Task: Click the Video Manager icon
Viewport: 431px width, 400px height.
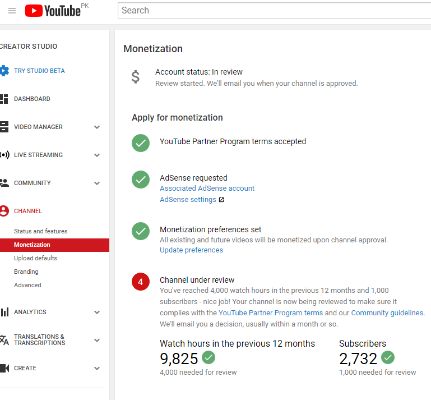Action: [x=4, y=127]
